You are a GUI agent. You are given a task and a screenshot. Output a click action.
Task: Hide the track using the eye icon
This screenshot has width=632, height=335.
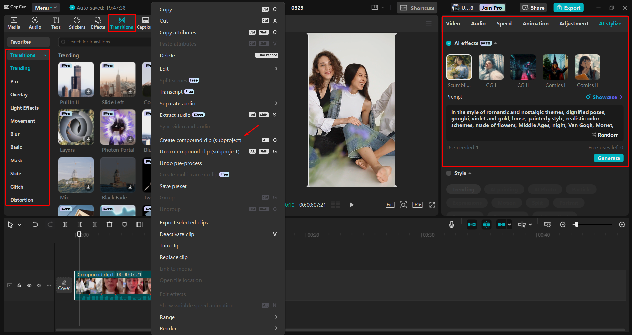point(29,285)
